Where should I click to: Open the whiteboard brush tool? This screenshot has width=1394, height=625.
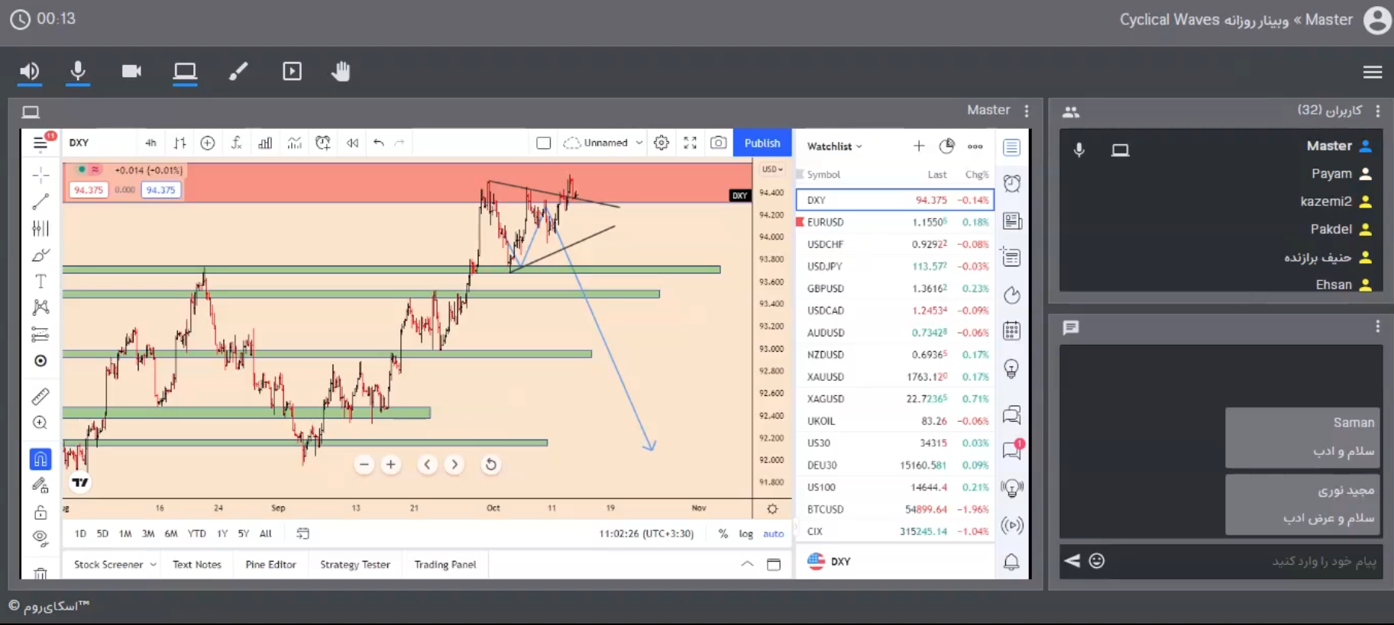(238, 72)
